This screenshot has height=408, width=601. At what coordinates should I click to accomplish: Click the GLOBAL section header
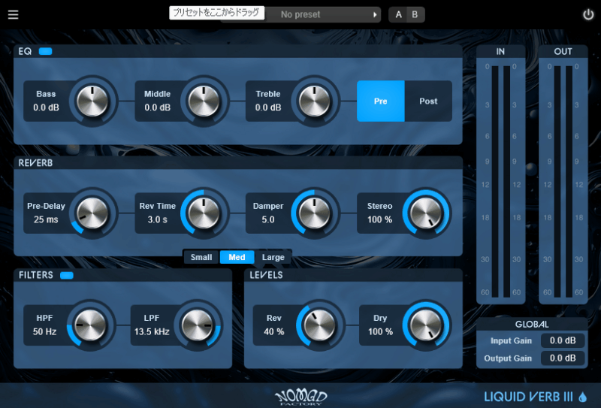tap(532, 324)
